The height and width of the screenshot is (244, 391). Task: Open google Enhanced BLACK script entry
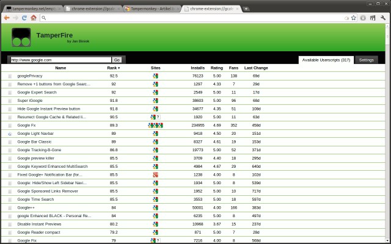pyautogui.click(x=54, y=216)
